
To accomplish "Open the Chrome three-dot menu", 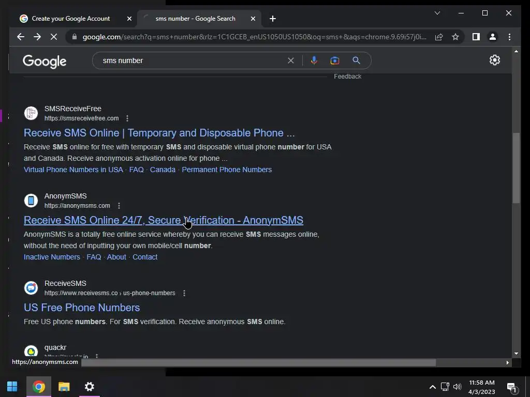I will [x=509, y=37].
